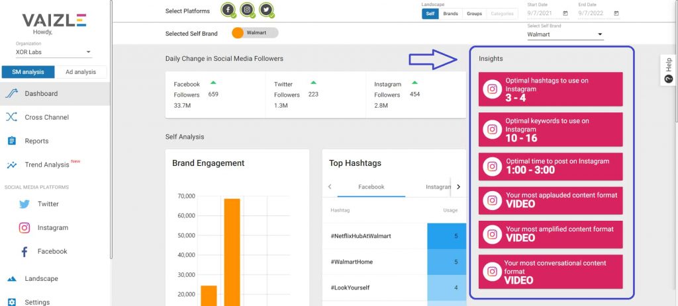Open the Facebook tab in Top Hashtags

coord(371,187)
